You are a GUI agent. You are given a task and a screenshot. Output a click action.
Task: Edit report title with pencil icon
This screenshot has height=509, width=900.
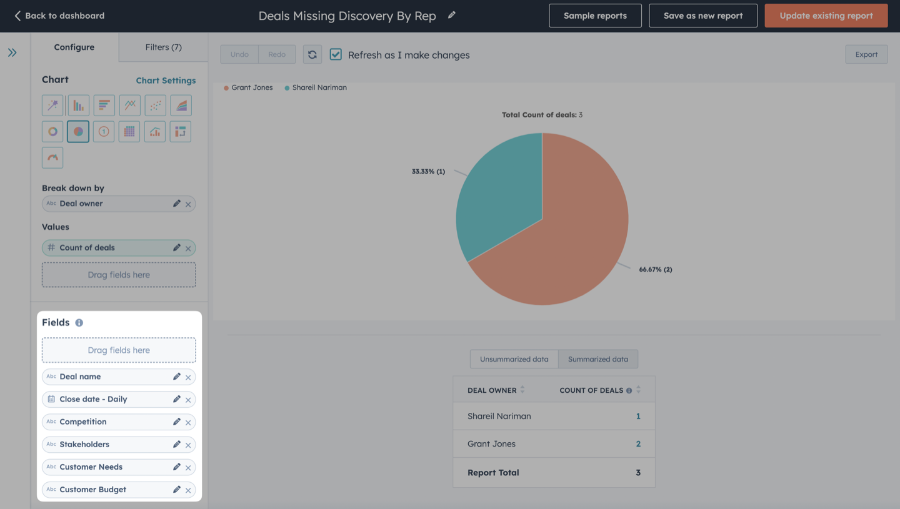point(452,15)
